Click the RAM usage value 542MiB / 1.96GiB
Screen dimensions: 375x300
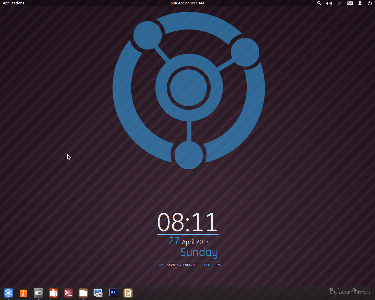click(x=180, y=265)
